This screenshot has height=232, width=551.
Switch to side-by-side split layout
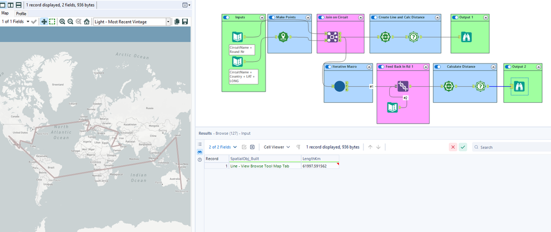click(x=10, y=5)
